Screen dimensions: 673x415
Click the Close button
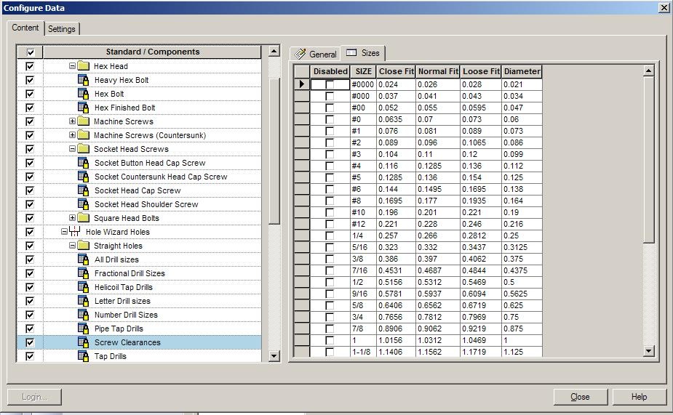[581, 397]
